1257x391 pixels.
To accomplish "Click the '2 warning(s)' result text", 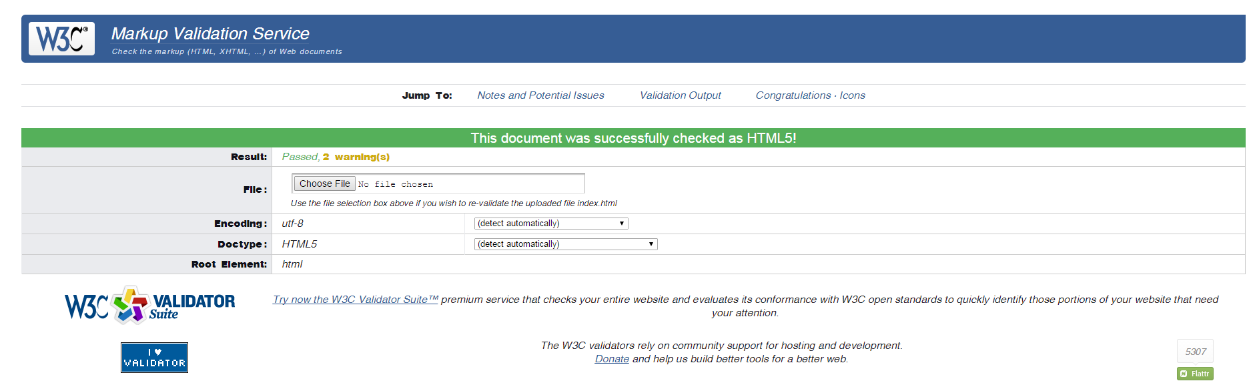I will click(356, 157).
